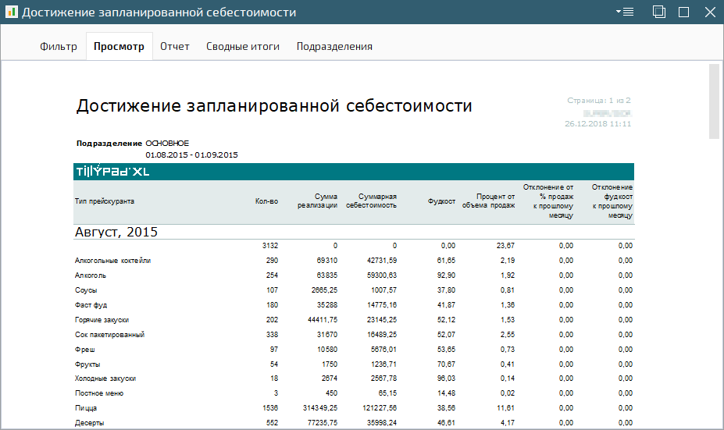Maximize the report window
This screenshot has height=430, width=724.
click(683, 12)
